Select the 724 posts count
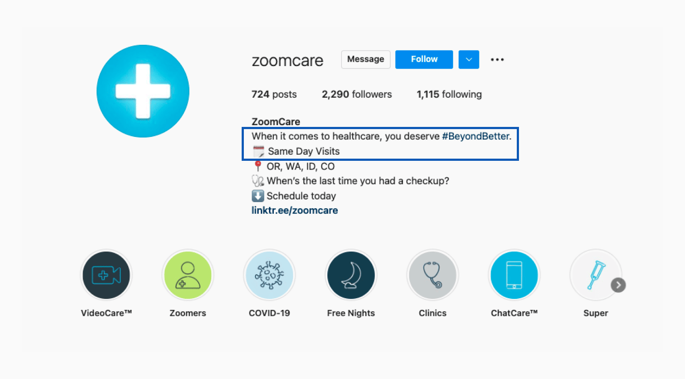This screenshot has width=685, height=379. pyautogui.click(x=274, y=94)
